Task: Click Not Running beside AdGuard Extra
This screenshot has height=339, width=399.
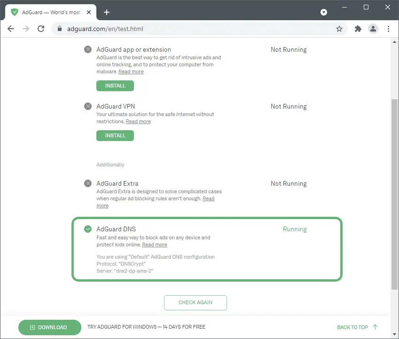Action: [x=289, y=183]
